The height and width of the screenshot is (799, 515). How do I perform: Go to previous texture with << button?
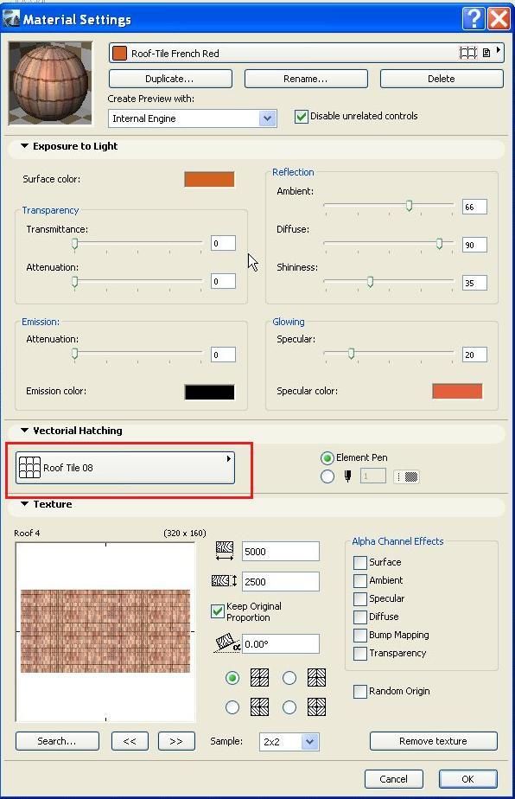130,741
